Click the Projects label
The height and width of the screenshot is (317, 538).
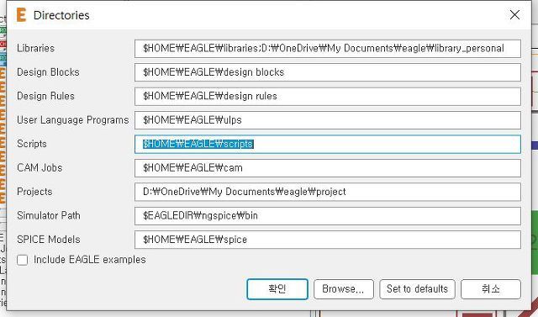[34, 192]
